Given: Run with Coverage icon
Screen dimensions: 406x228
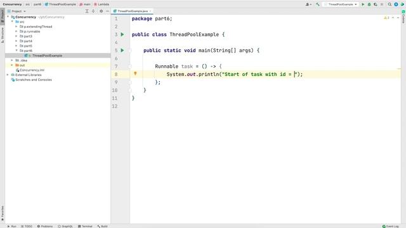Looking at the screenshot, I should coord(376,4).
